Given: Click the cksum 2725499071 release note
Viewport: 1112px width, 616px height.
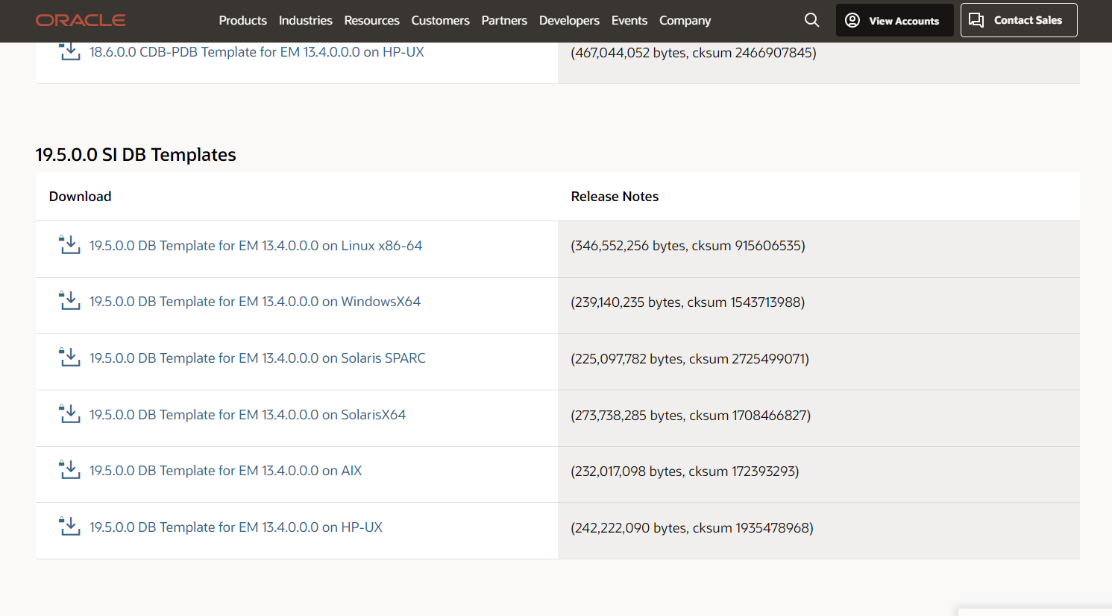Looking at the screenshot, I should [690, 359].
